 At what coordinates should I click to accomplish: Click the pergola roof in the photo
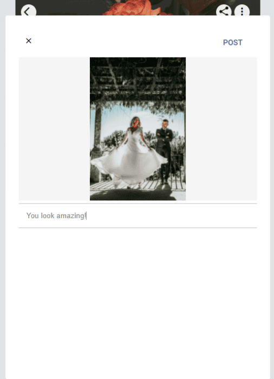[x=138, y=79]
